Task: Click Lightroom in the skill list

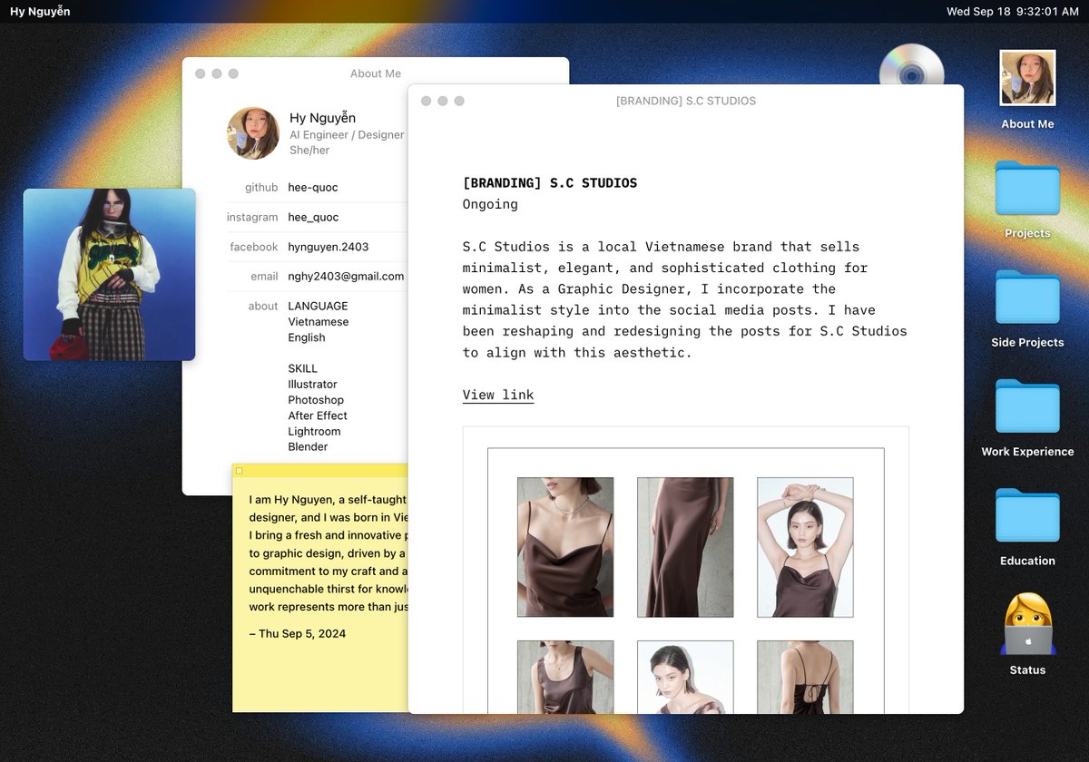Action: [x=314, y=431]
